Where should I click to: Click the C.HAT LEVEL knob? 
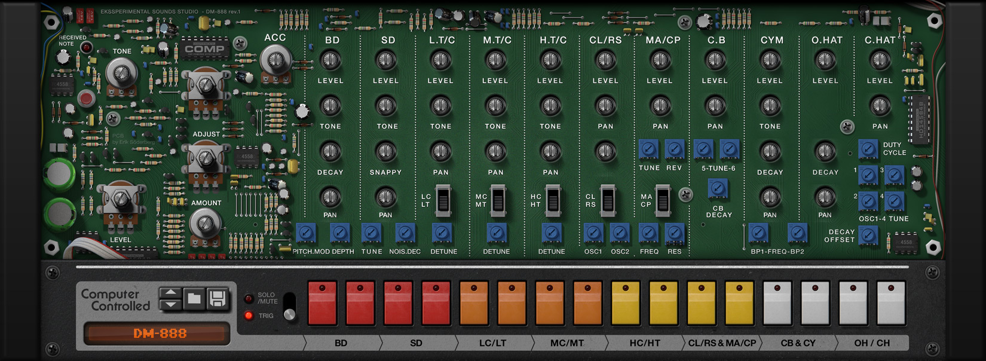click(880, 60)
